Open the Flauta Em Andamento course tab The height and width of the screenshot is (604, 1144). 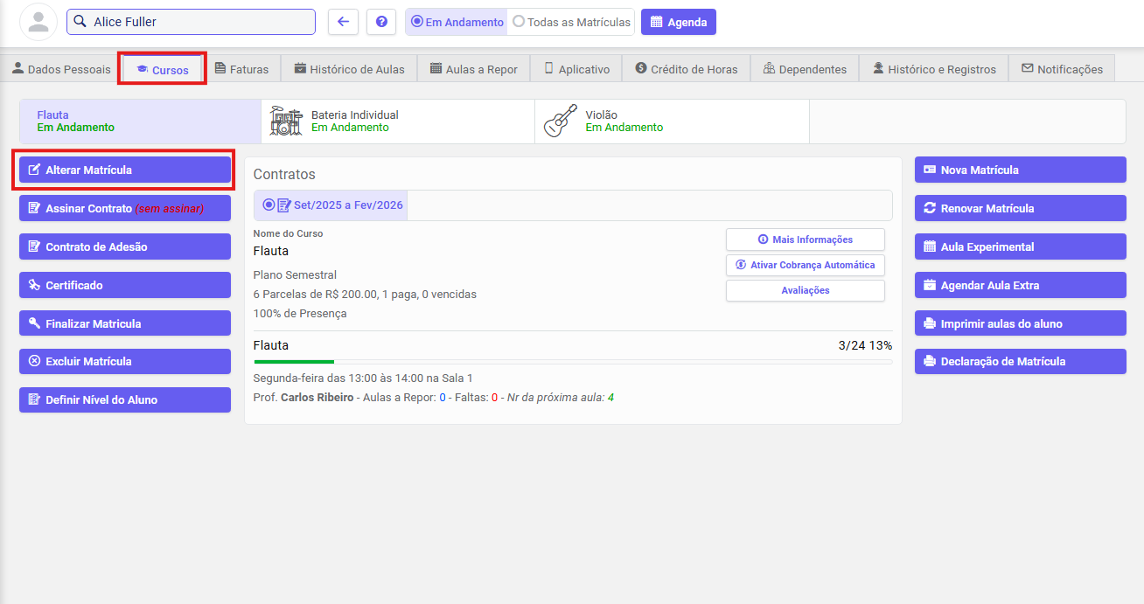tap(140, 121)
